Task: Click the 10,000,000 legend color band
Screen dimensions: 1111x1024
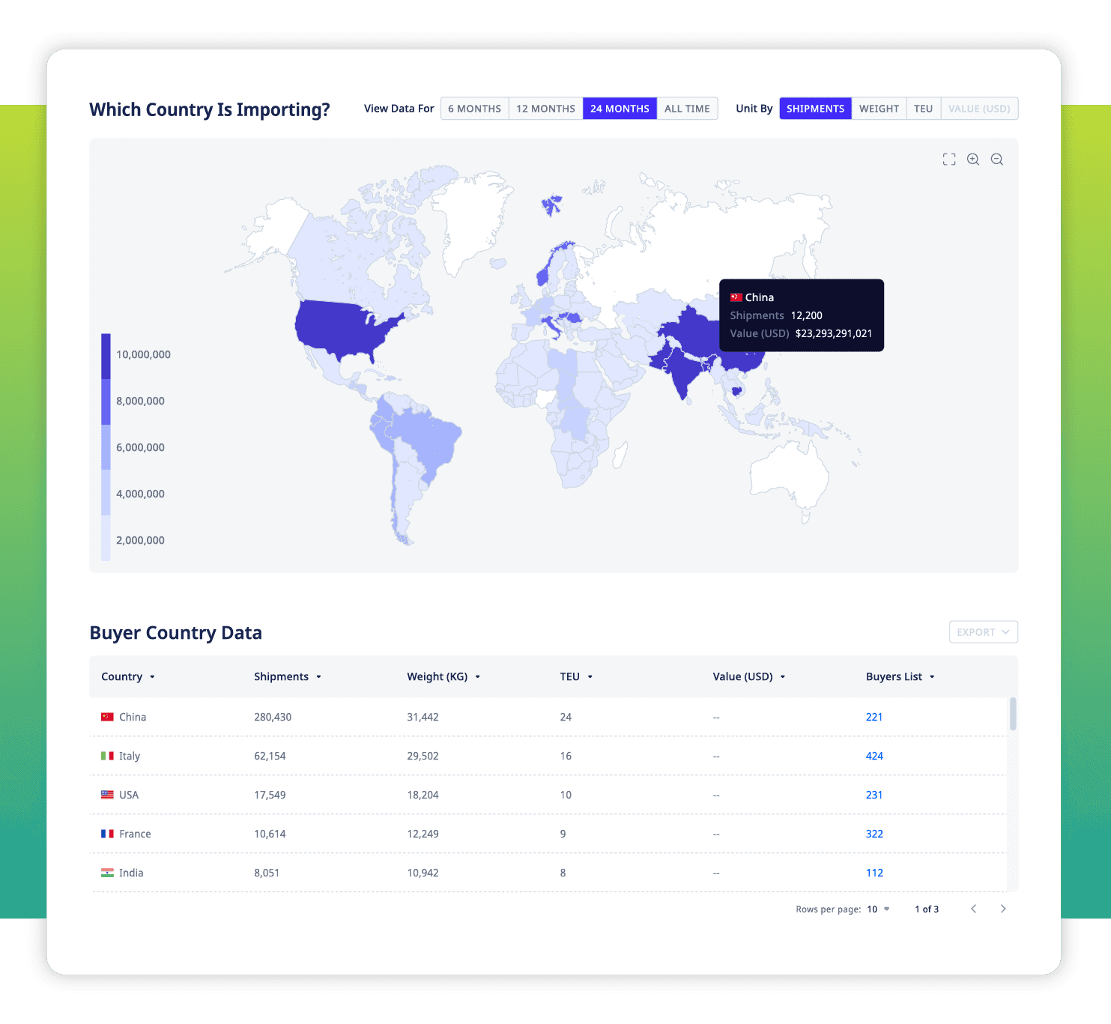Action: point(106,356)
